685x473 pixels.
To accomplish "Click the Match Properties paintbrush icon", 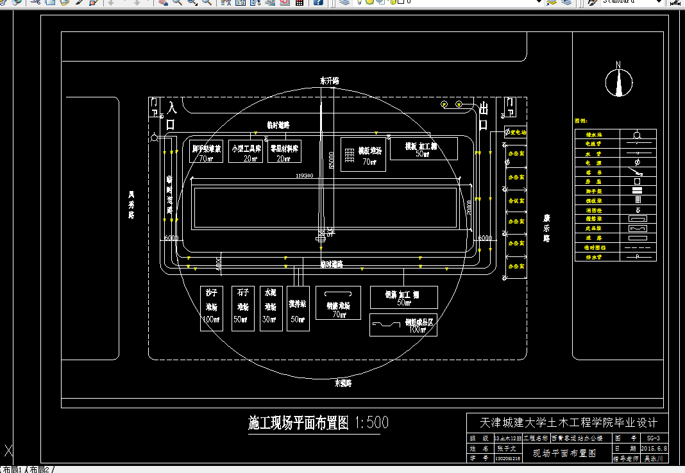I will (x=78, y=4).
